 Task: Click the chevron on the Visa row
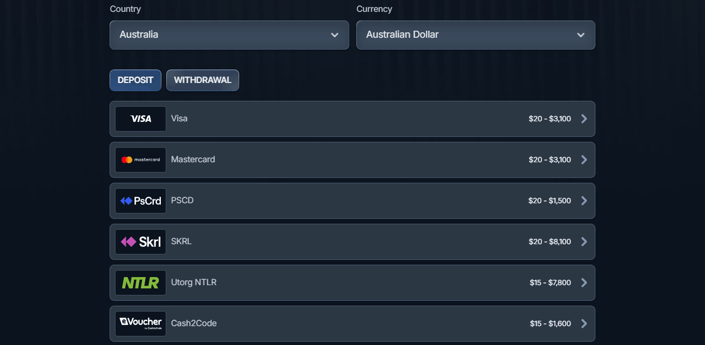point(584,119)
